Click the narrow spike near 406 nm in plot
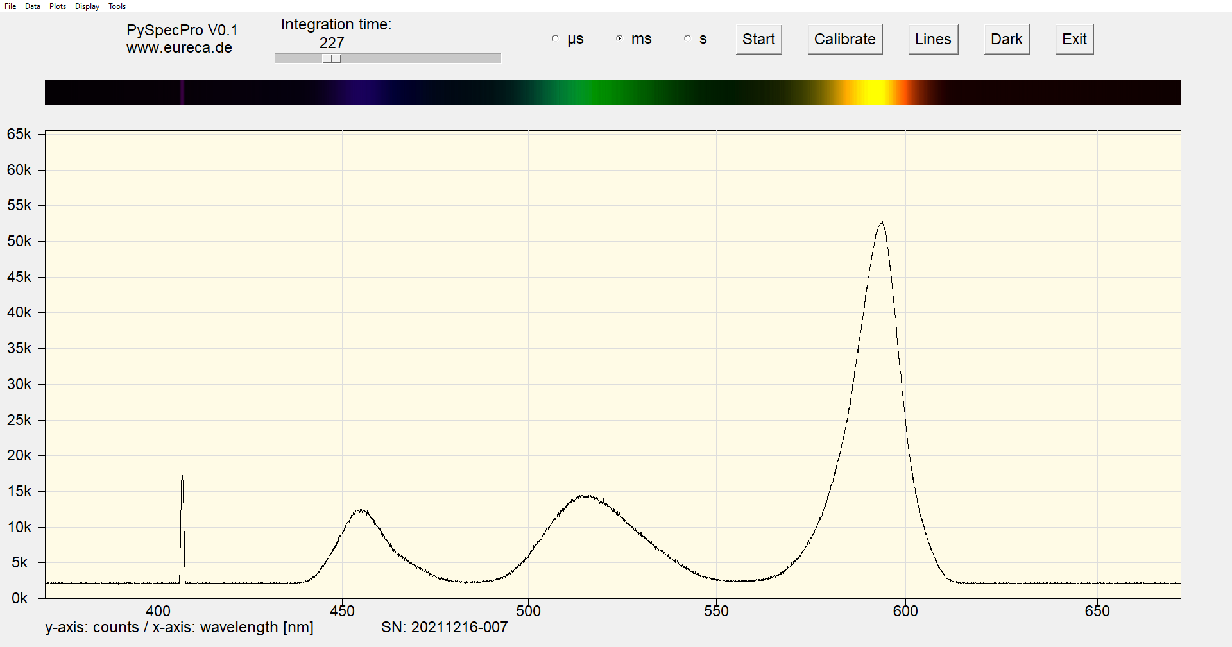The image size is (1232, 647). click(x=182, y=476)
